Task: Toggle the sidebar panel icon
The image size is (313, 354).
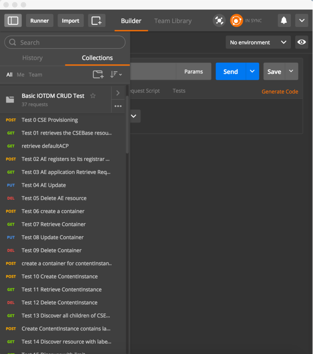Action: point(13,21)
